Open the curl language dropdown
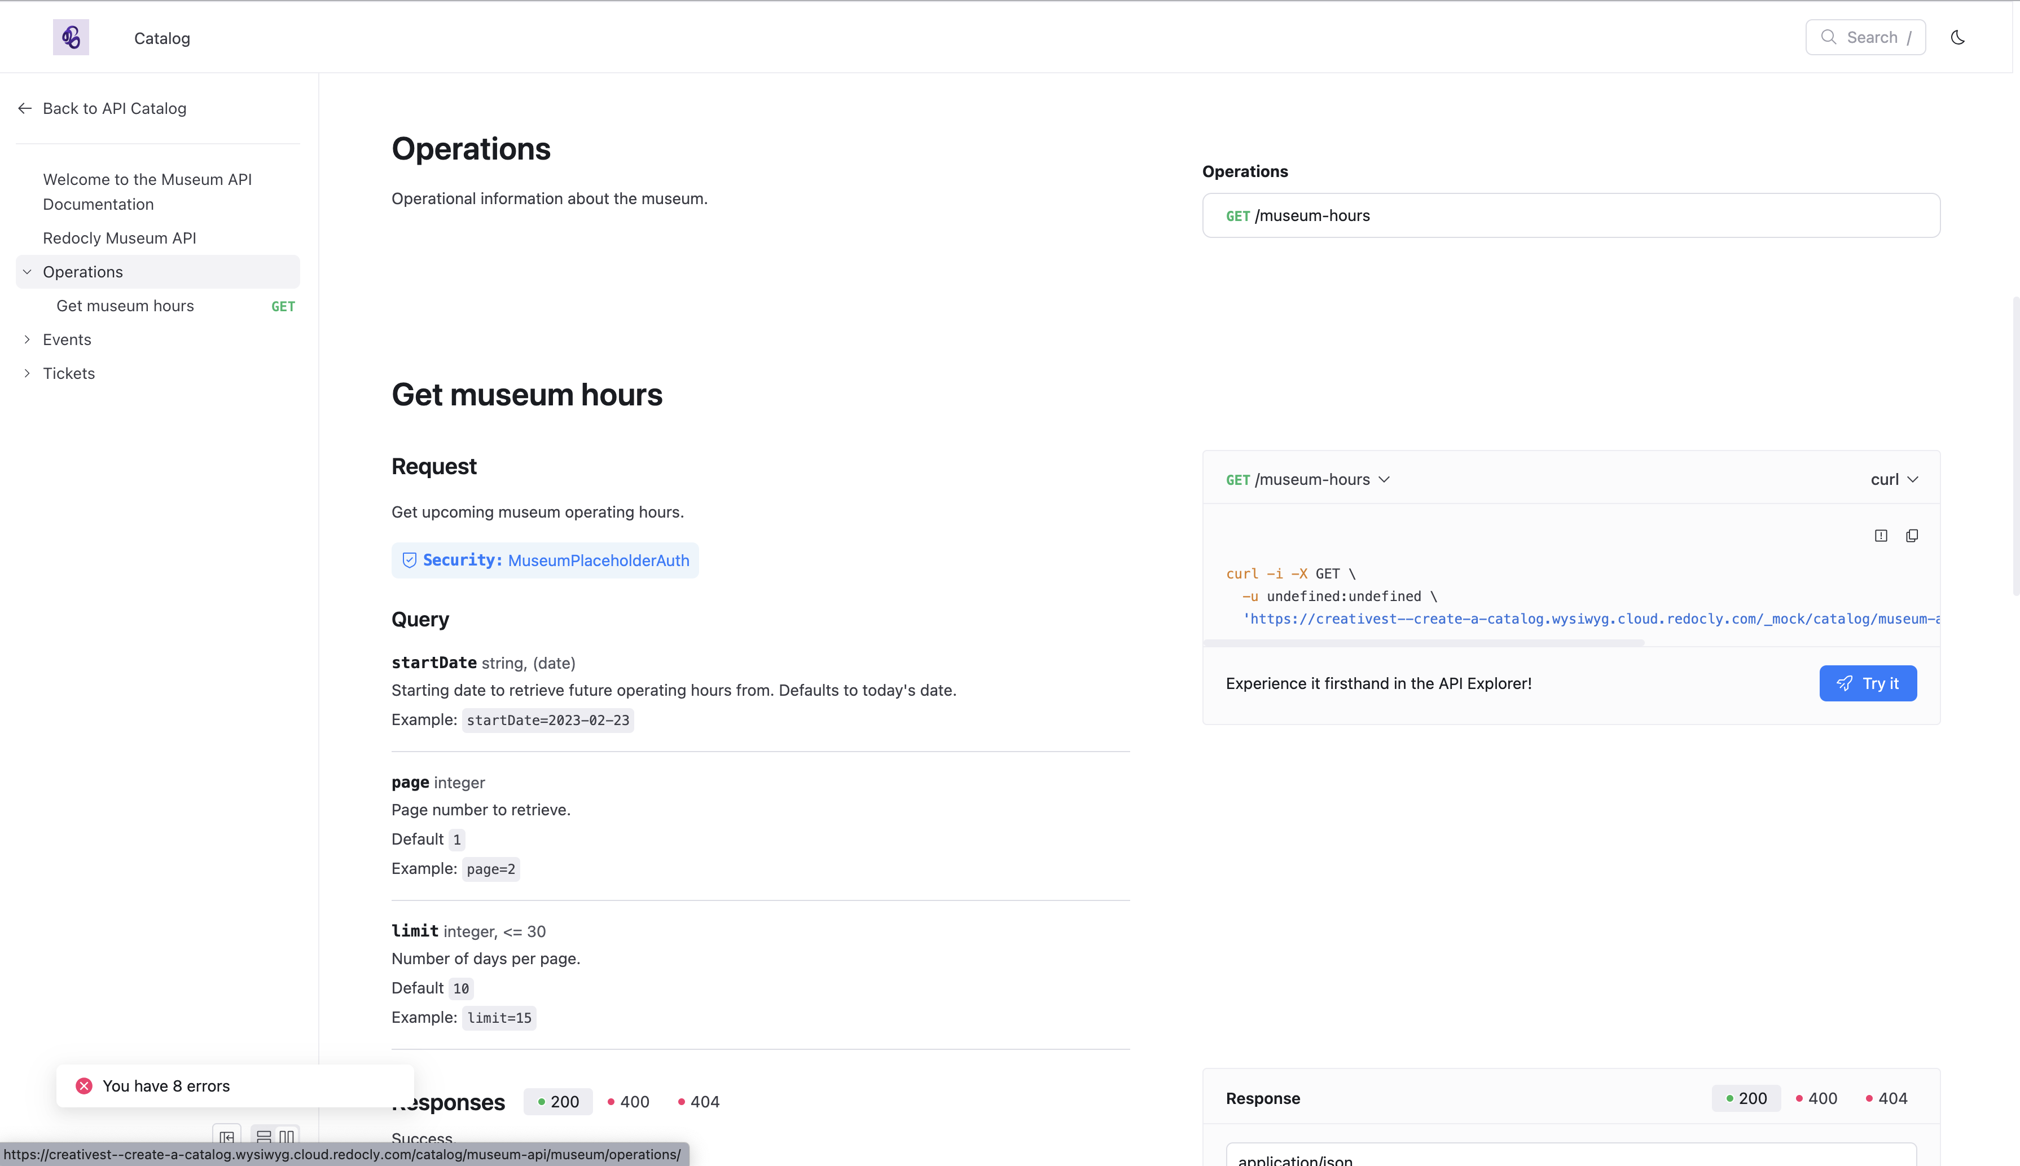This screenshot has height=1166, width=2020. tap(1894, 480)
